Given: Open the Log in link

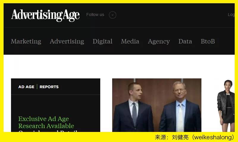Looking at the screenshot, I should tap(231, 14).
